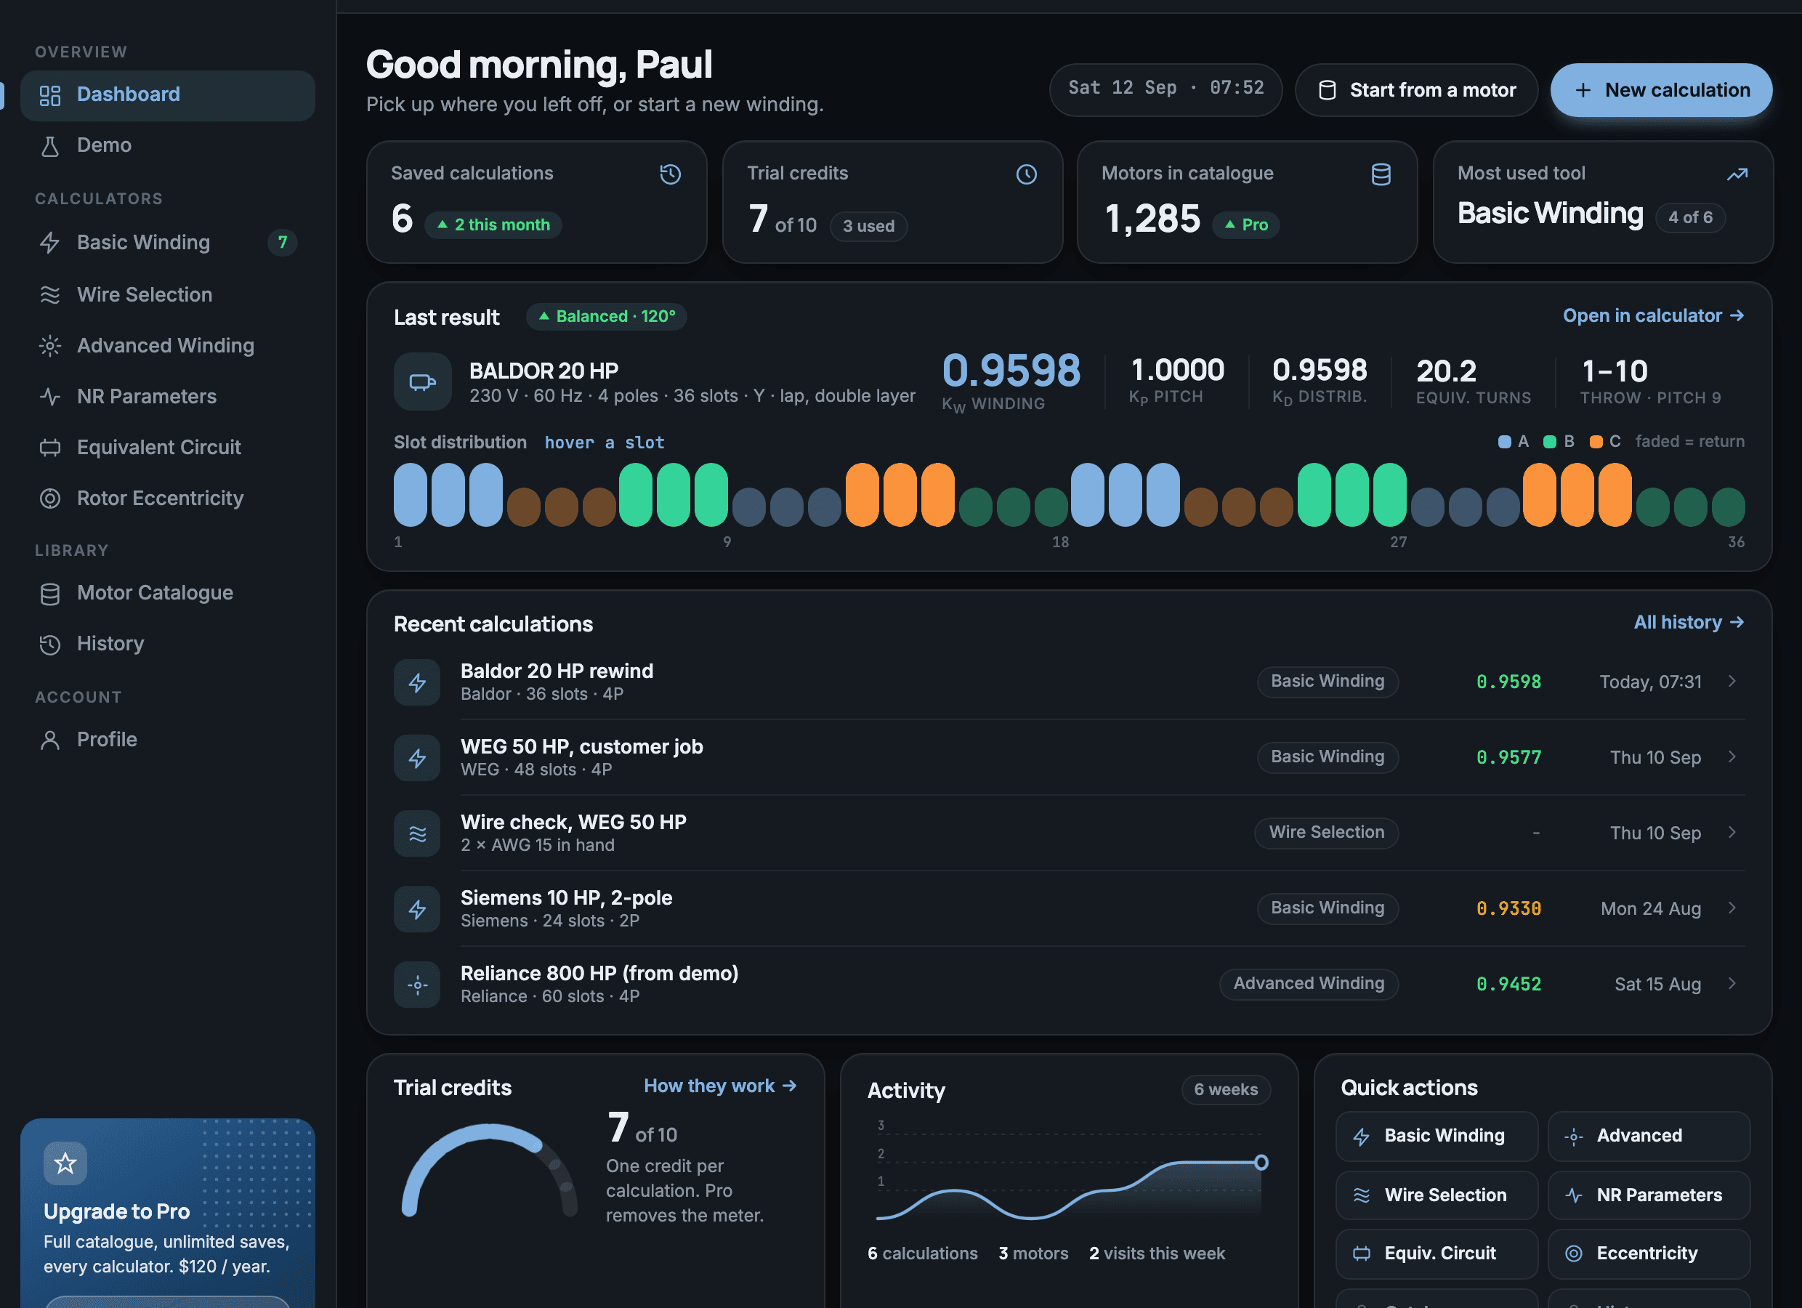
Task: Click the Advanced quick action button
Action: click(x=1649, y=1137)
